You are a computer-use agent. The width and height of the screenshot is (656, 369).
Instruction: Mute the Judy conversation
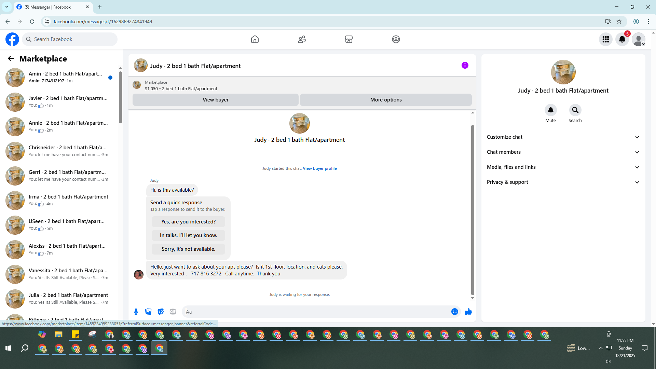tap(550, 110)
